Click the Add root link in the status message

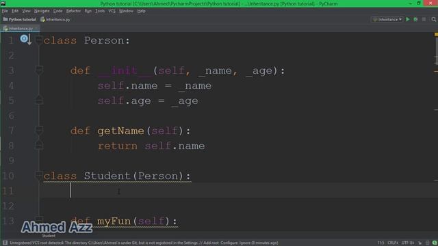[211, 243]
